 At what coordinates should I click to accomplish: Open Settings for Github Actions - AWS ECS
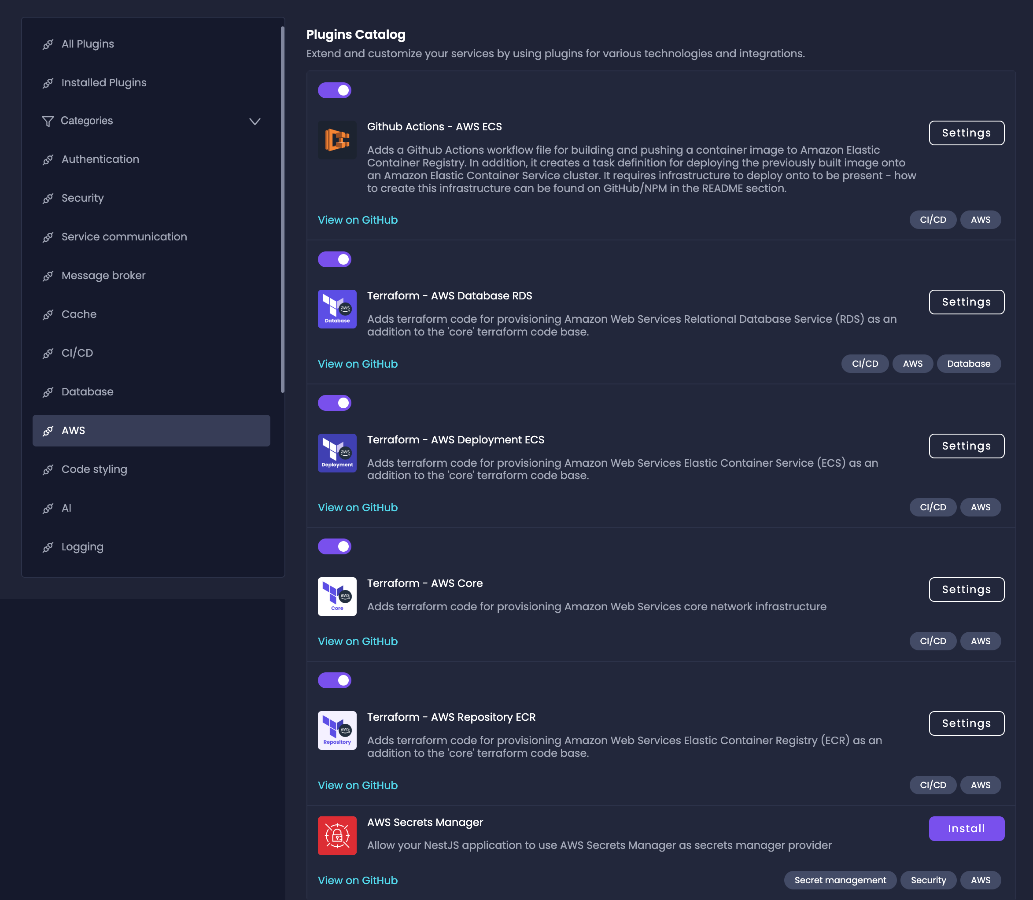[x=966, y=133]
